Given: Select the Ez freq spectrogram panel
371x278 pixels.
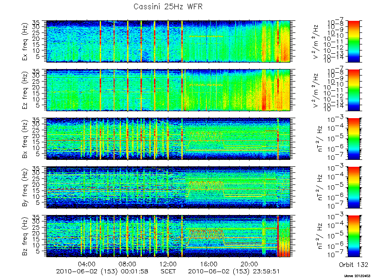Looking at the screenshot, I should click(168, 90).
